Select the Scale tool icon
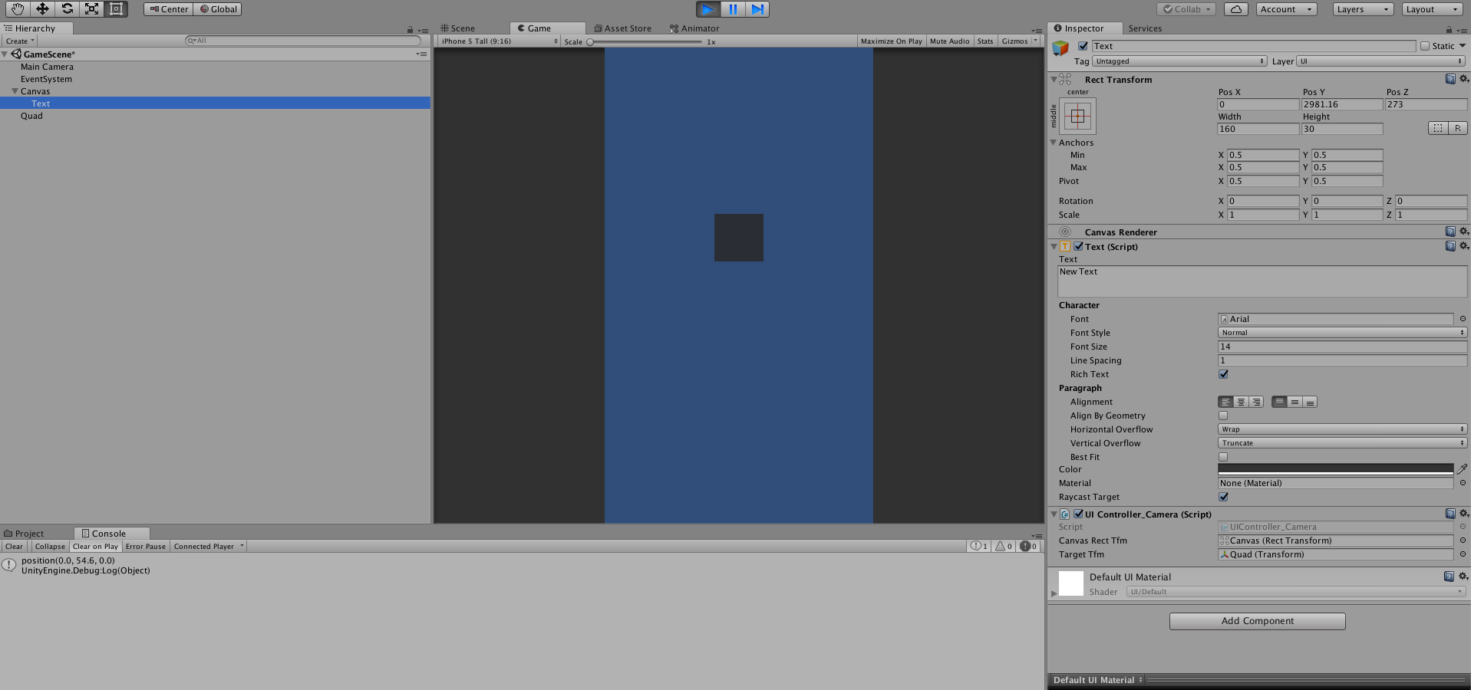The image size is (1471, 690). click(91, 9)
